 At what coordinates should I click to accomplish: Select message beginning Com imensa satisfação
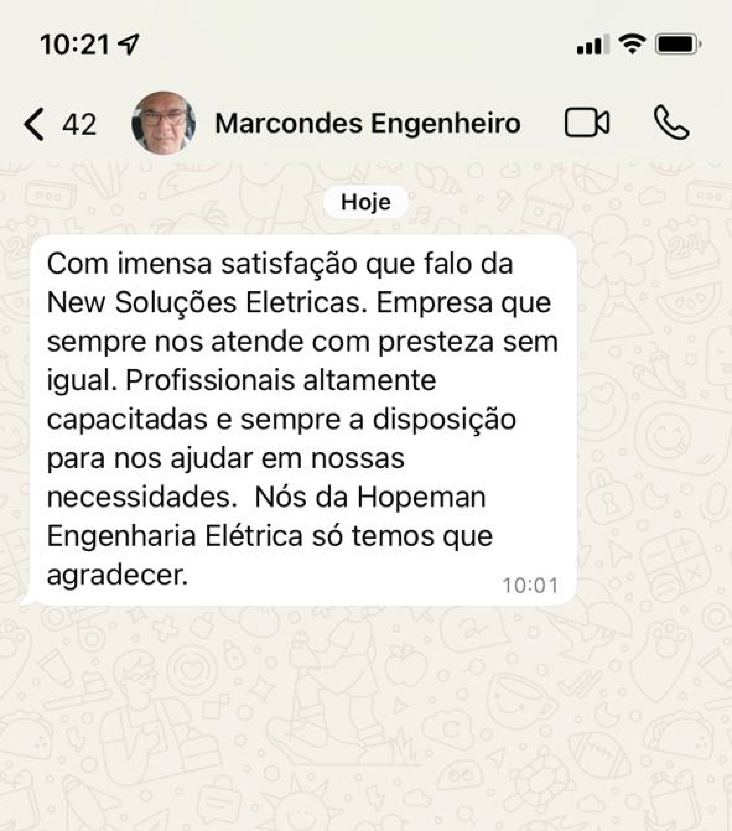303,420
